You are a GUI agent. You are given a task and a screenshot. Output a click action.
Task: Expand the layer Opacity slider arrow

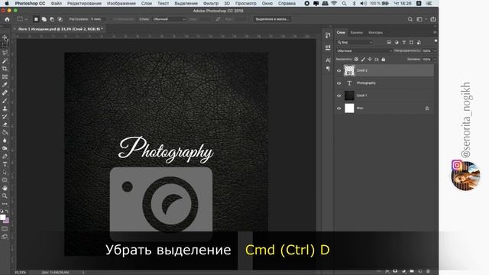pos(435,51)
